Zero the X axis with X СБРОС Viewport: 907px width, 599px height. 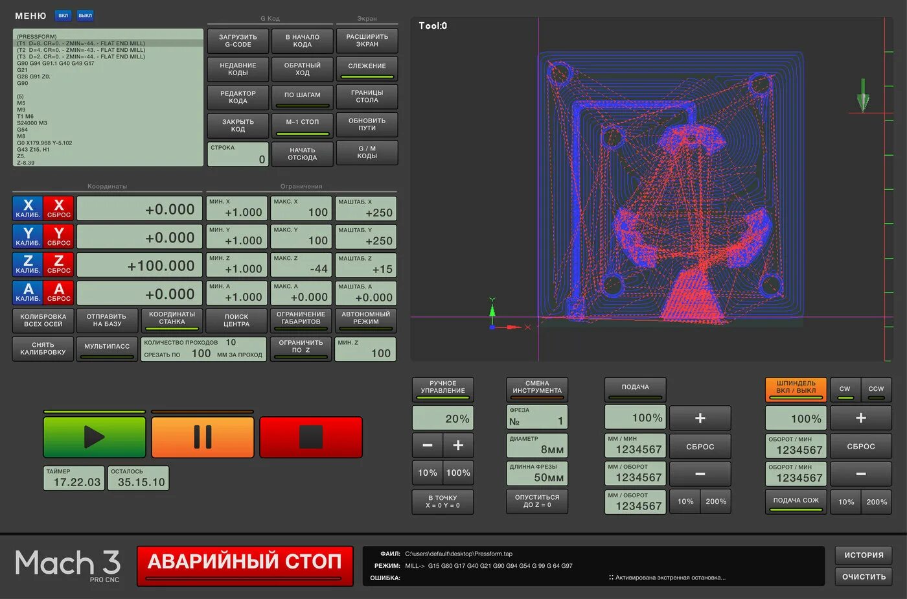point(59,208)
